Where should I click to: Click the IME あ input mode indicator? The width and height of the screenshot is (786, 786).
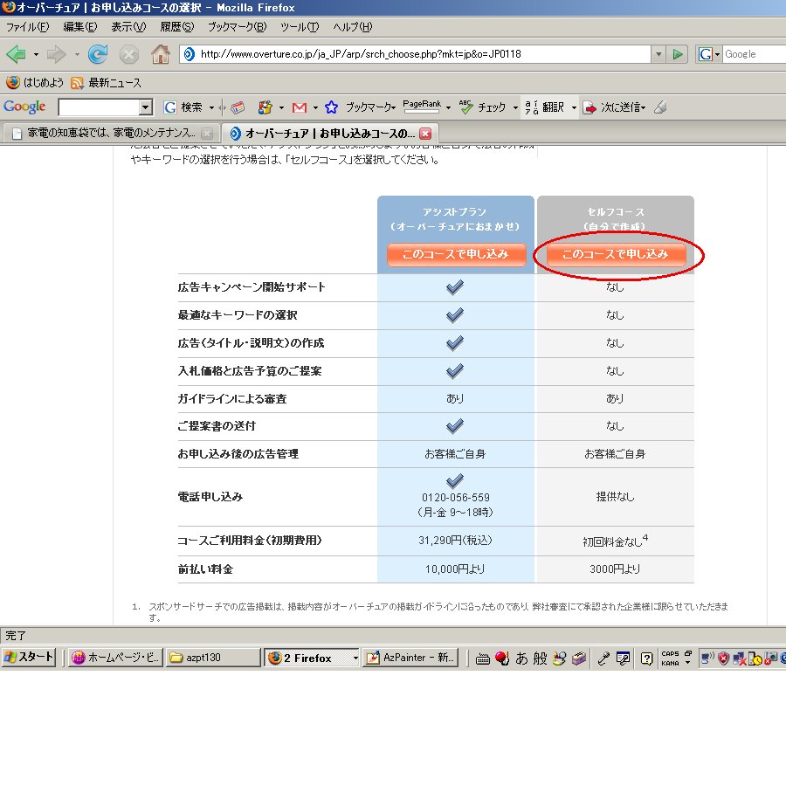click(522, 658)
